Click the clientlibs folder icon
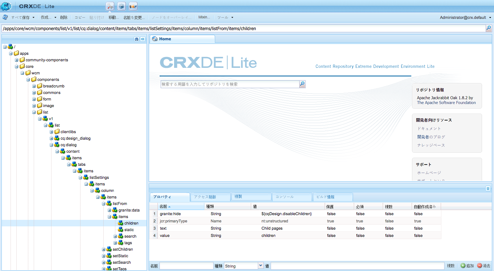Image resolution: width=494 pixels, height=271 pixels. (57, 132)
